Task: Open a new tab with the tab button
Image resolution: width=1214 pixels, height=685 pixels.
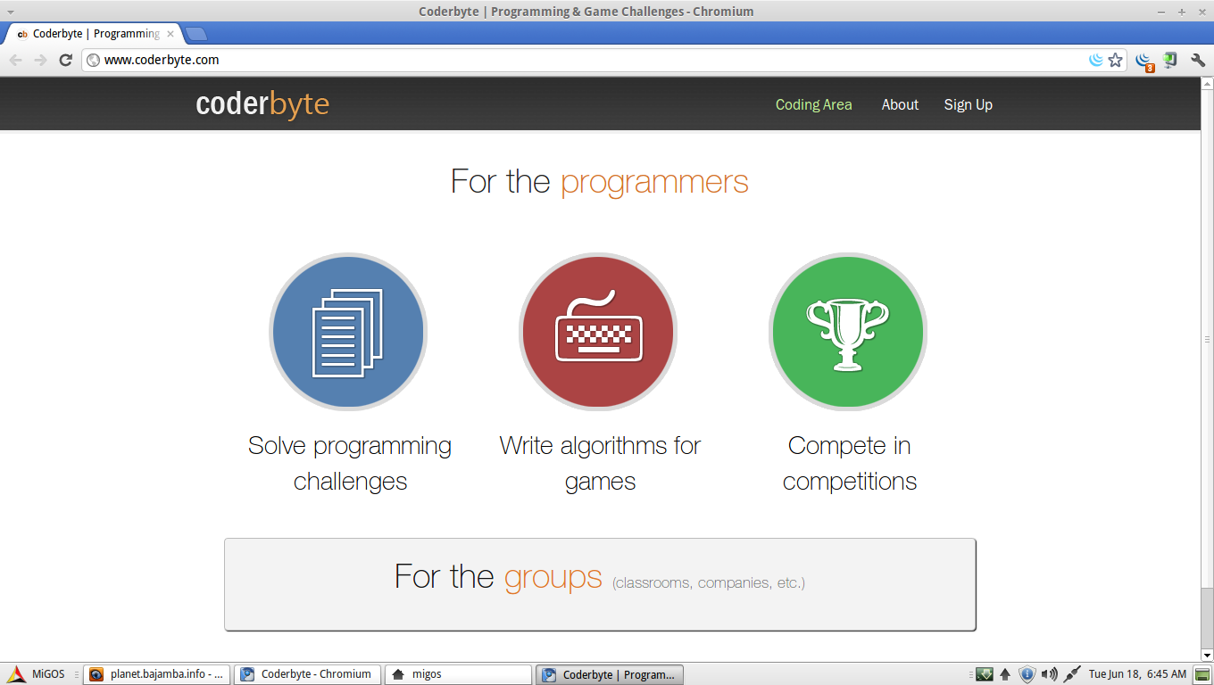Action: 196,34
